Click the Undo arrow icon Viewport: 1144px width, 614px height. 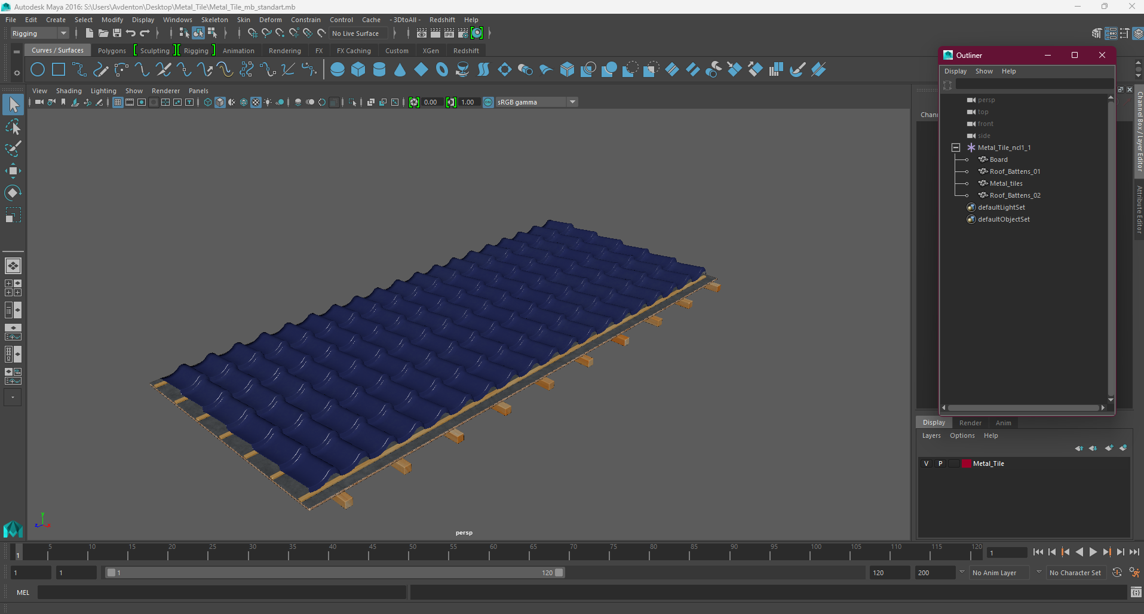click(131, 33)
